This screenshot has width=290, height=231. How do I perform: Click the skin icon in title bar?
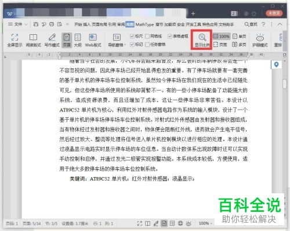point(254,13)
